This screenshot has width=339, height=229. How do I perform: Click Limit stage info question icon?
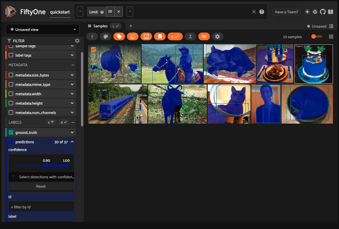tap(102, 12)
